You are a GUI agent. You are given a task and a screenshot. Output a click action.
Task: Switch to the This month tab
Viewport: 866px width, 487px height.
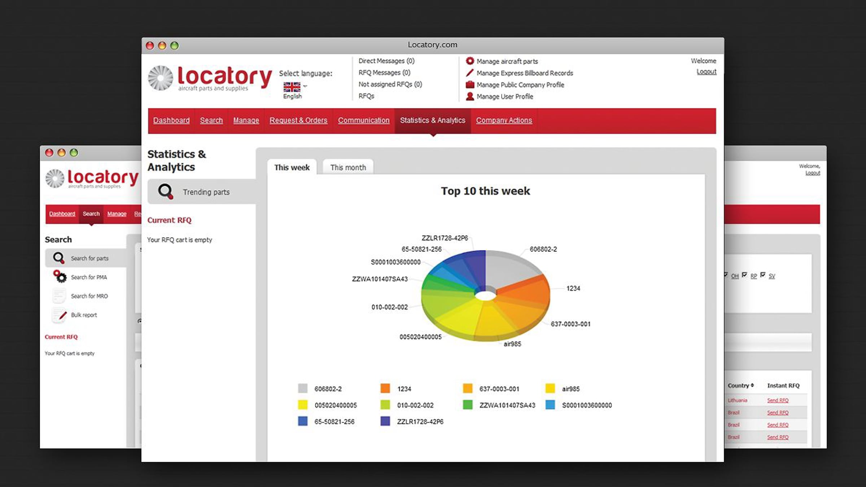click(348, 167)
